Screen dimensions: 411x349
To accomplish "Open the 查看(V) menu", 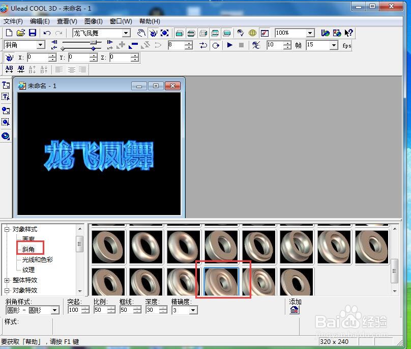I will pyautogui.click(x=67, y=21).
